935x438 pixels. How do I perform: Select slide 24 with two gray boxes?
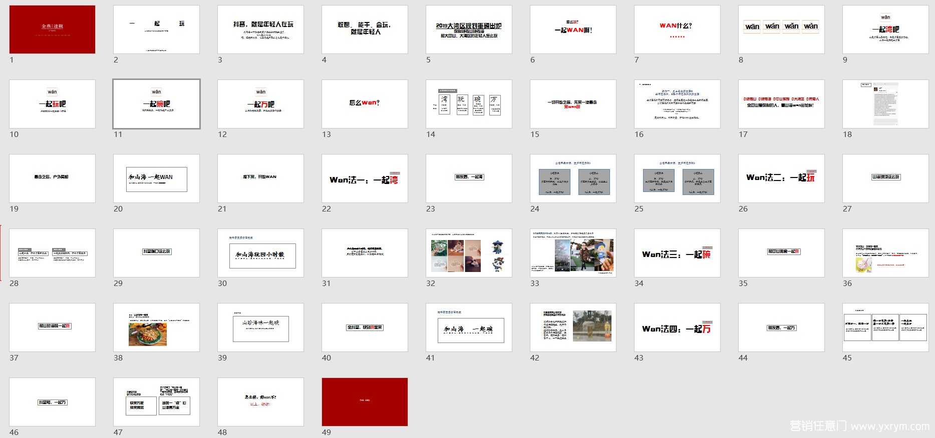(x=573, y=178)
